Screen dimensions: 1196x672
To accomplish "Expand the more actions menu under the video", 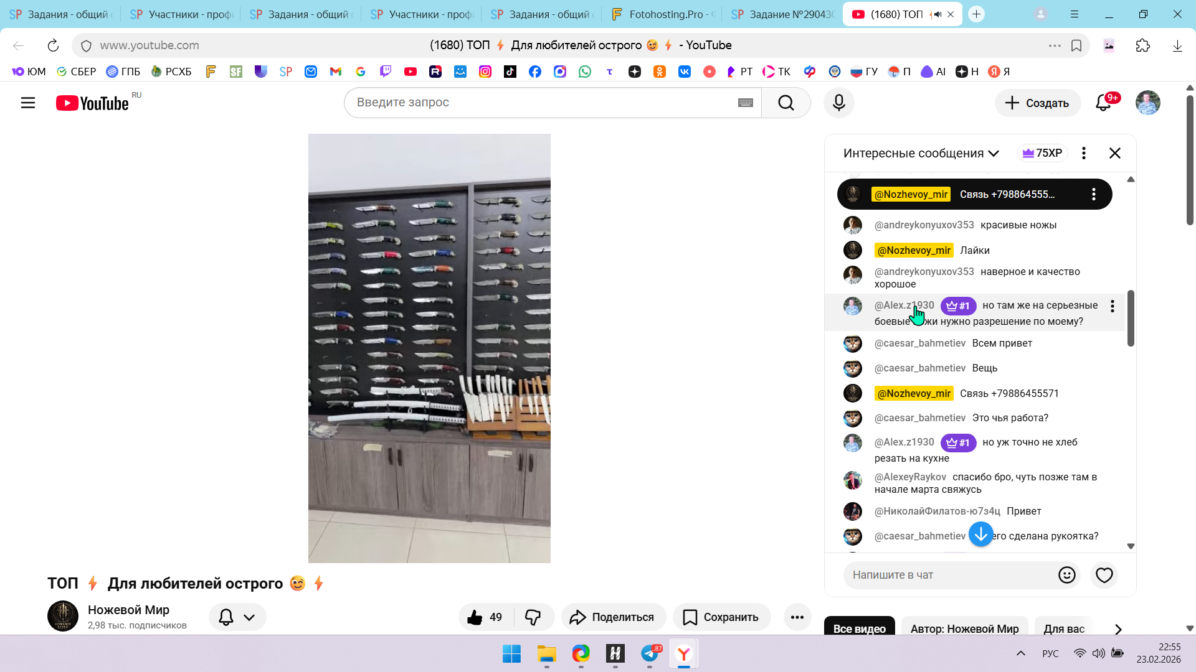I will click(x=797, y=617).
